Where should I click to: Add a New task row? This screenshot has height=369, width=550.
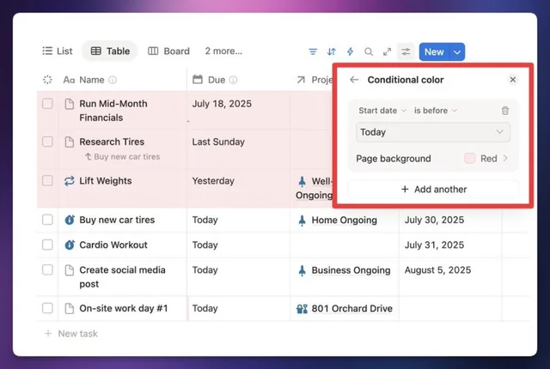[71, 333]
